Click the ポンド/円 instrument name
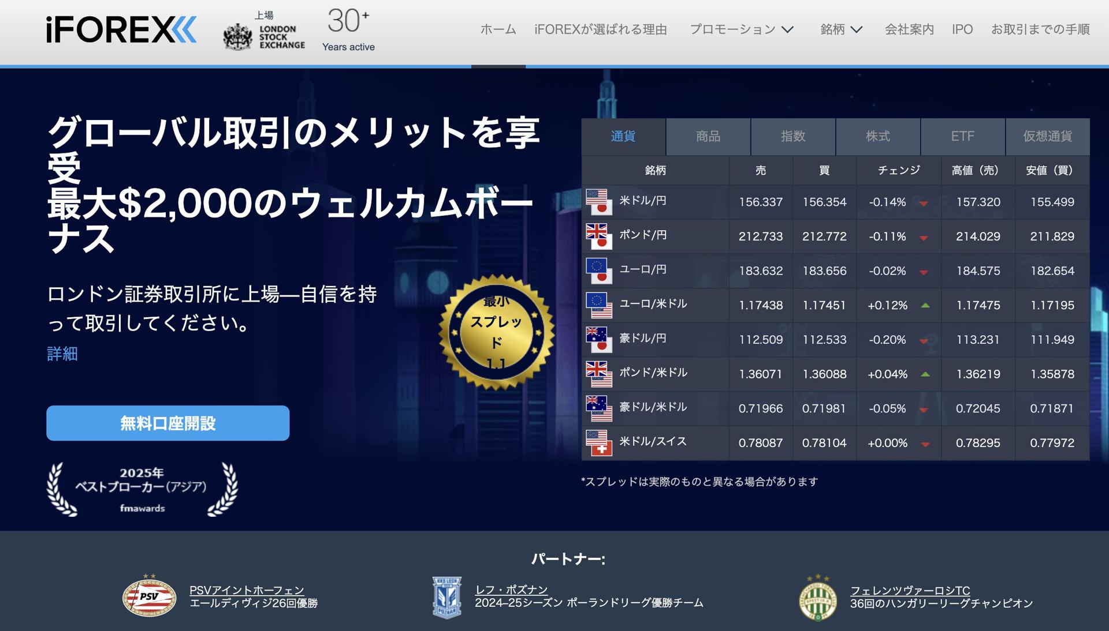1109x631 pixels. 643,235
